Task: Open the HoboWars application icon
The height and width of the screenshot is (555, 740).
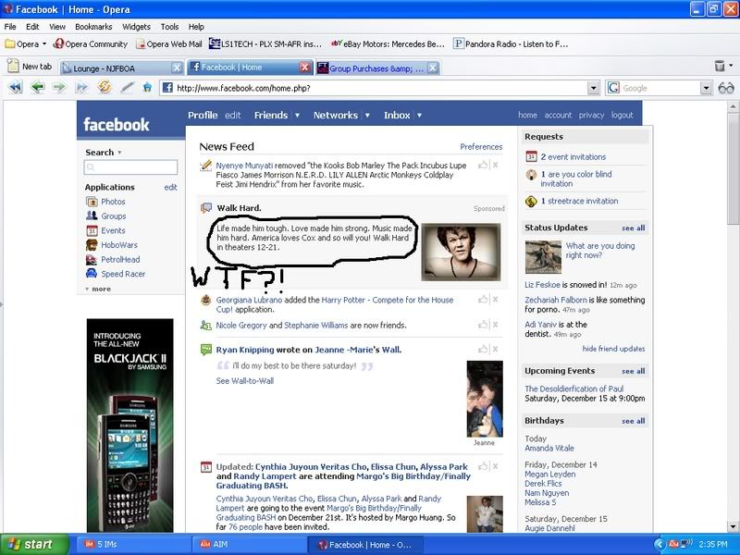Action: (x=92, y=245)
